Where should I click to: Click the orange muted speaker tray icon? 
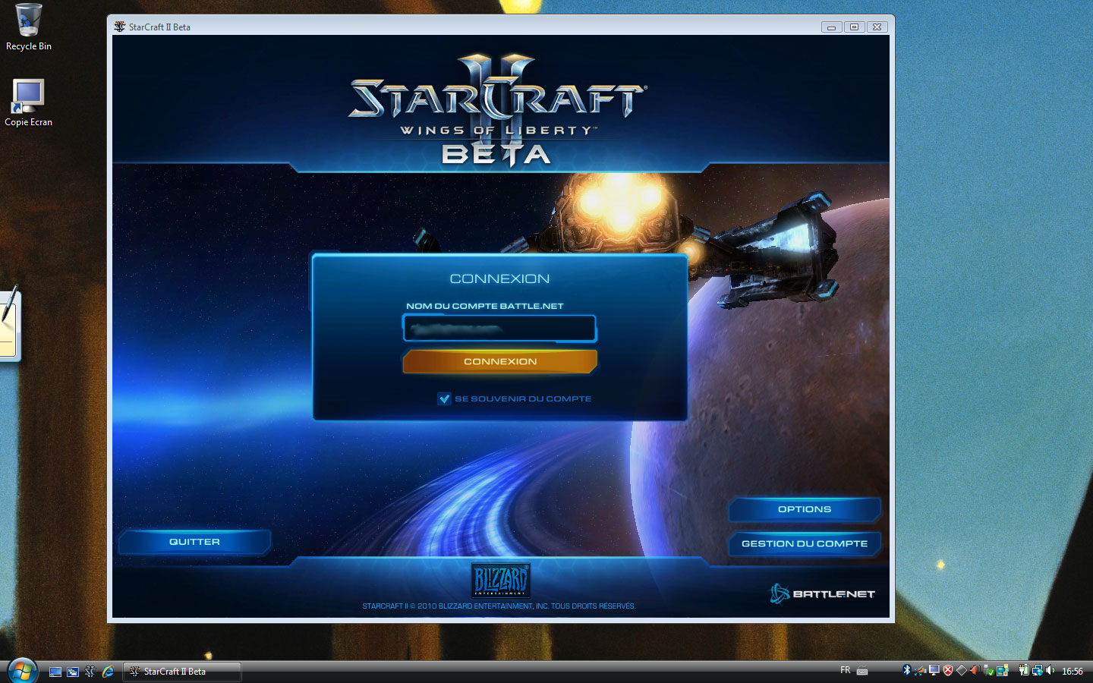(x=975, y=670)
